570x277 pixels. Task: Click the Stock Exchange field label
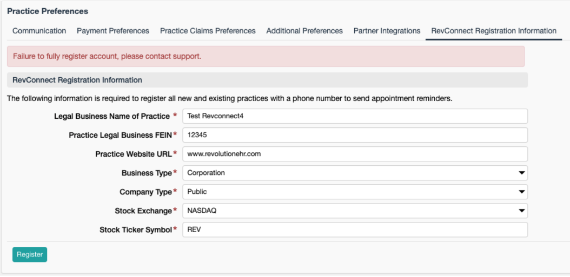143,211
